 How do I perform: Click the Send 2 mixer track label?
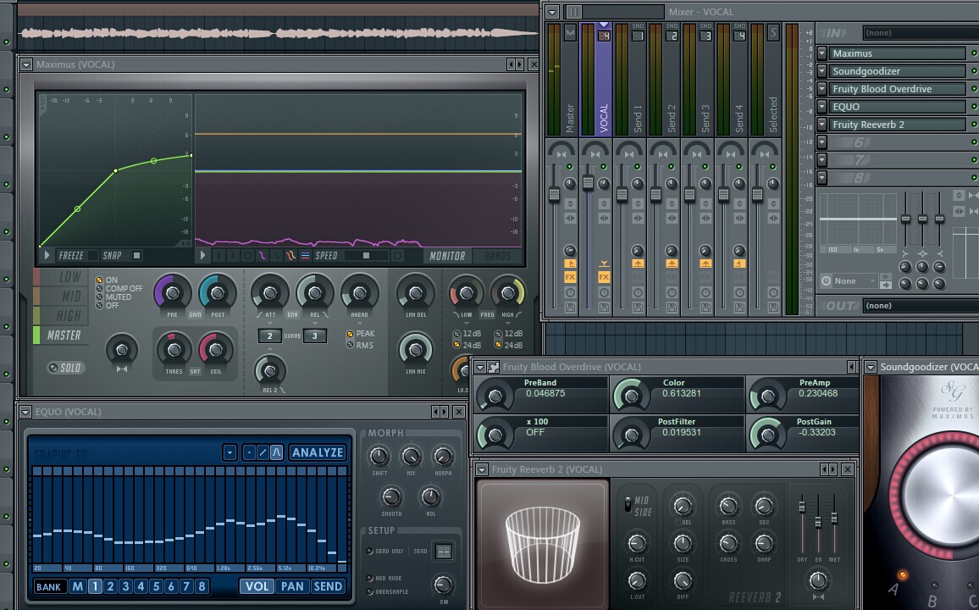pos(672,119)
